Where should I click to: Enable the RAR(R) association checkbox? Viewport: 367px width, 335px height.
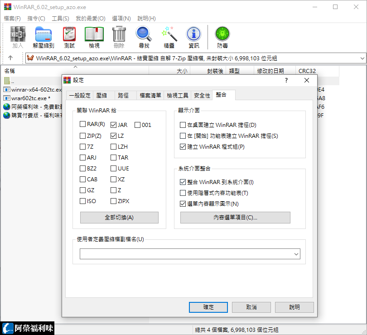point(82,124)
